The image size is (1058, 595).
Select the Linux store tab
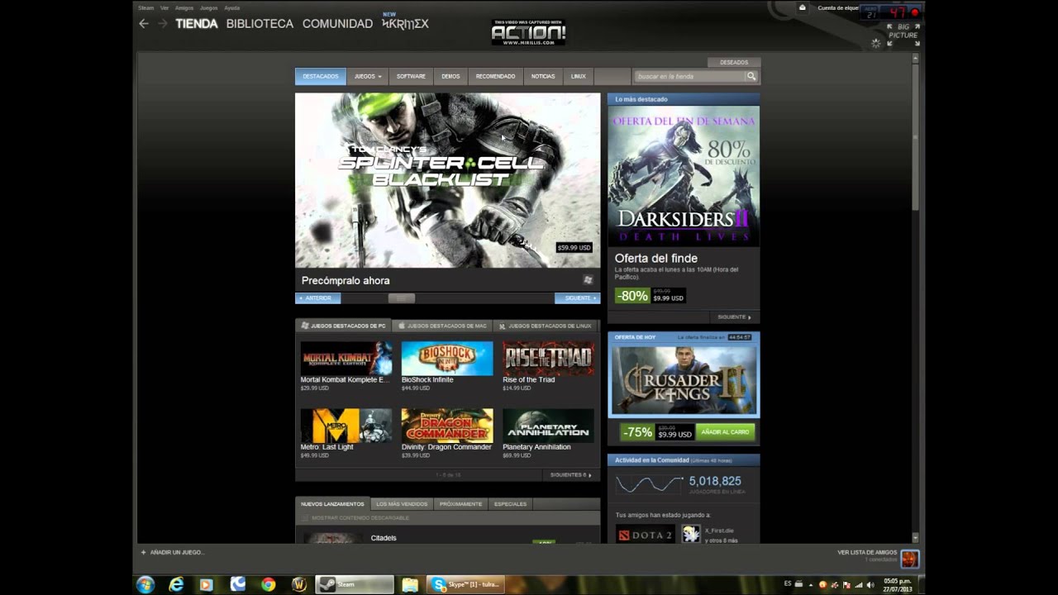[x=579, y=76]
